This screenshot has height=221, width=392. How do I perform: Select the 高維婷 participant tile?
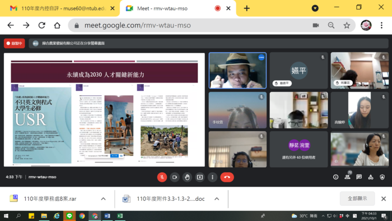(x=360, y=110)
